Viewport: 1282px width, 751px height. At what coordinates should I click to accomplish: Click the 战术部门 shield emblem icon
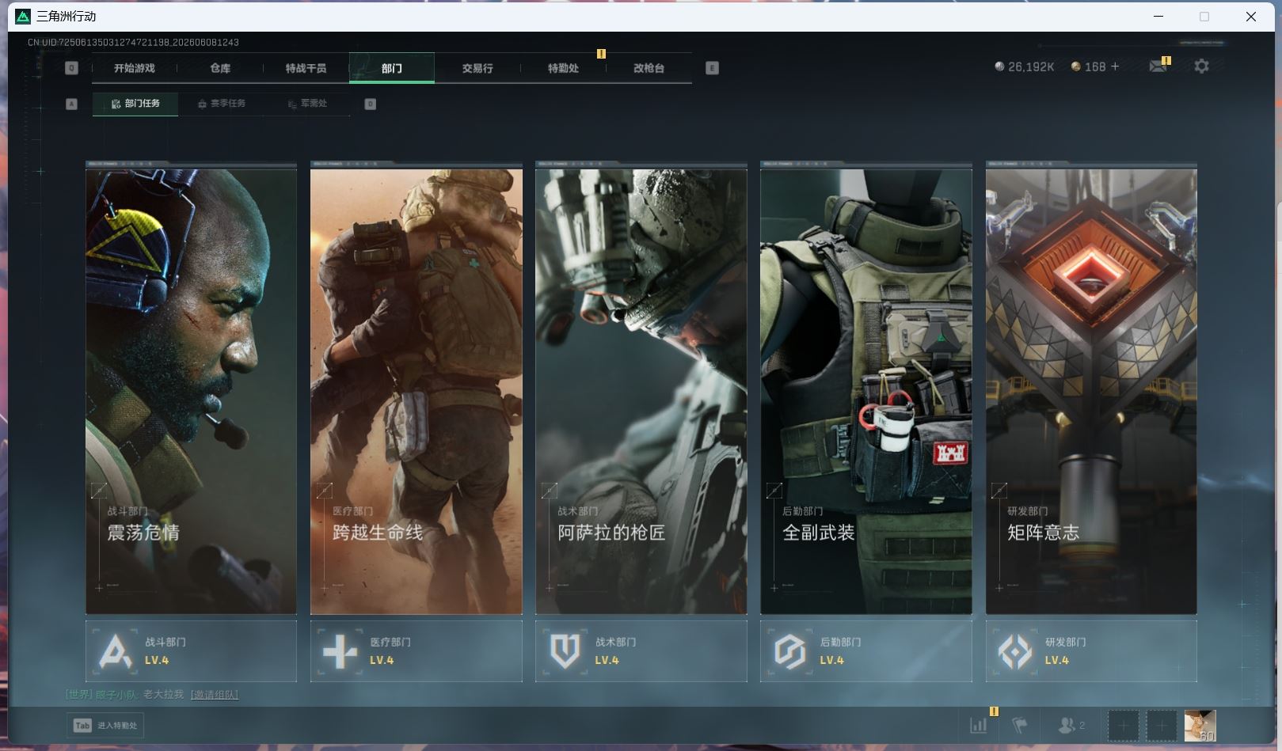tap(565, 652)
